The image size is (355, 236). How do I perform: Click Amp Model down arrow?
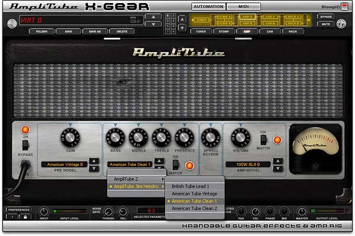[x=278, y=169]
